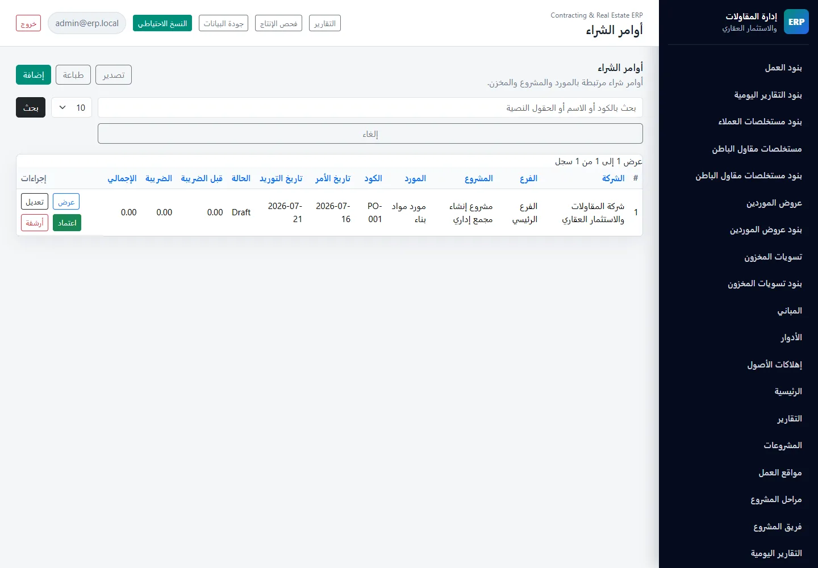Sort by المورد column header
Screen dimensions: 818x568
tap(415, 178)
